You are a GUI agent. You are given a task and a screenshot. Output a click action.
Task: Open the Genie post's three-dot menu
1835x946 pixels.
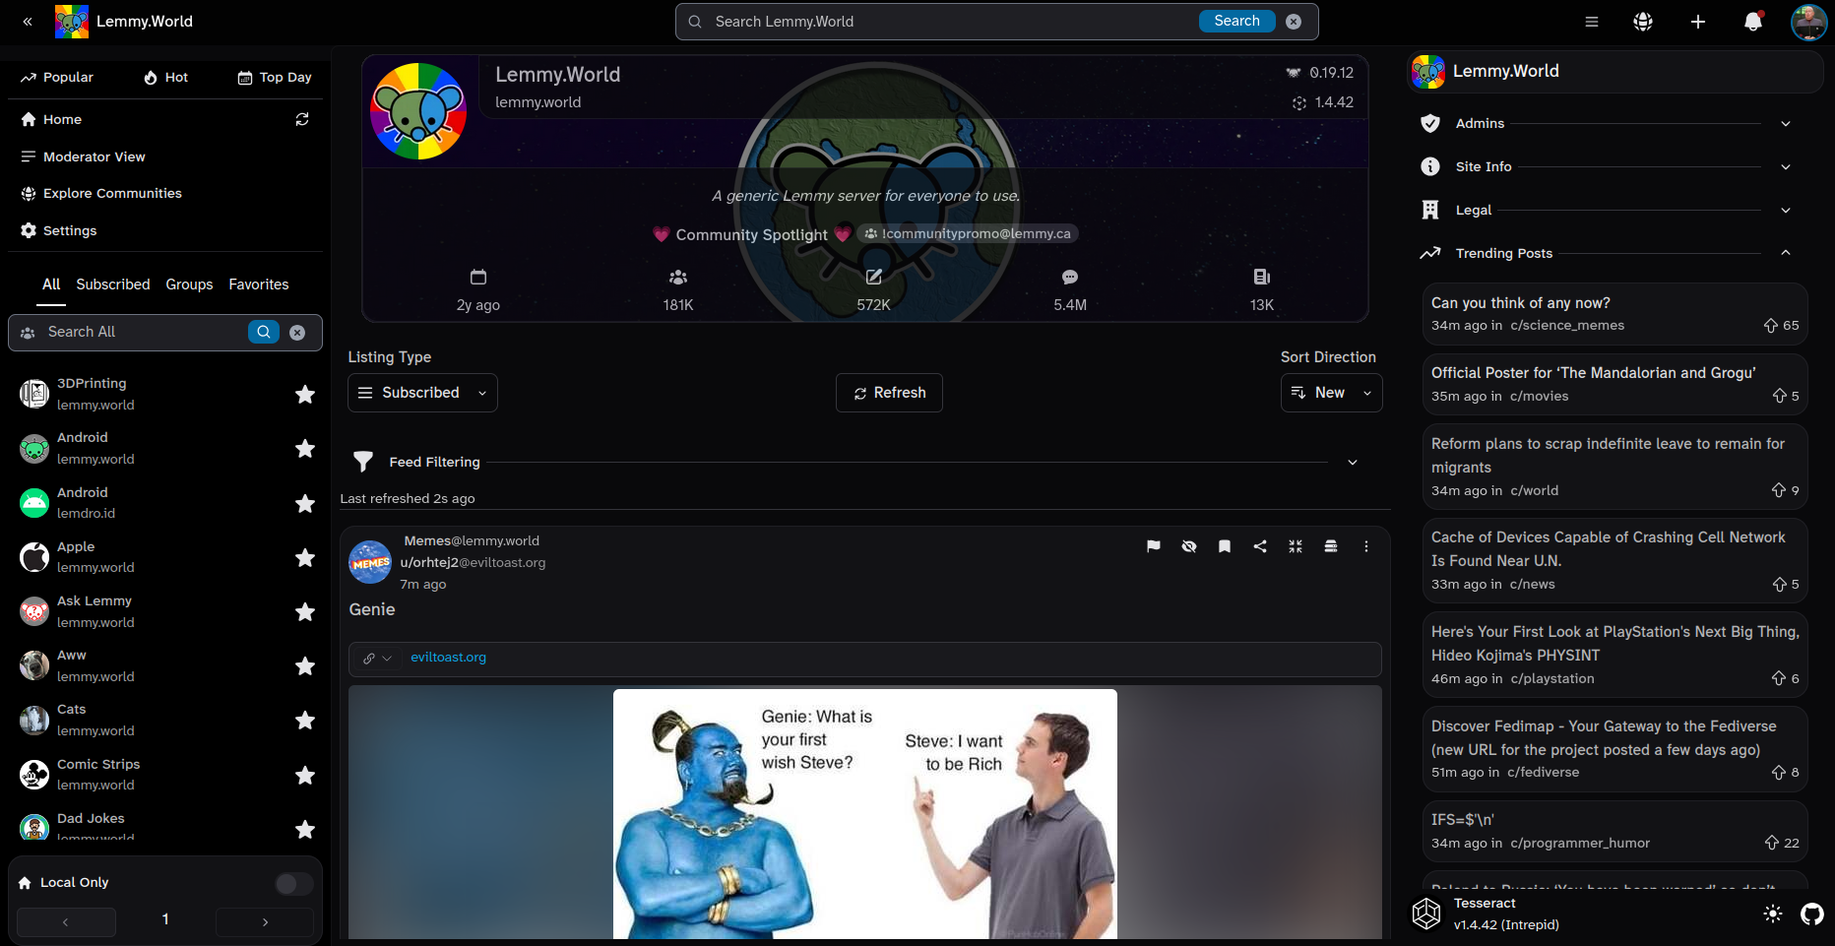click(1366, 546)
